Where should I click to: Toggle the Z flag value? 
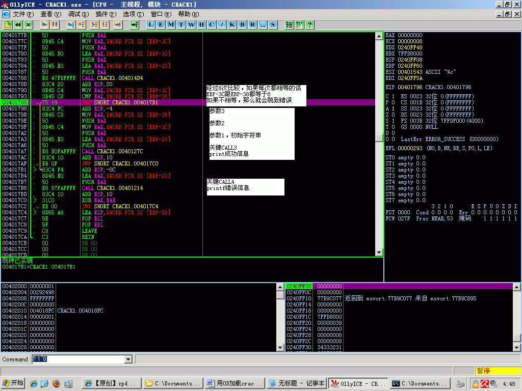pyautogui.click(x=393, y=115)
